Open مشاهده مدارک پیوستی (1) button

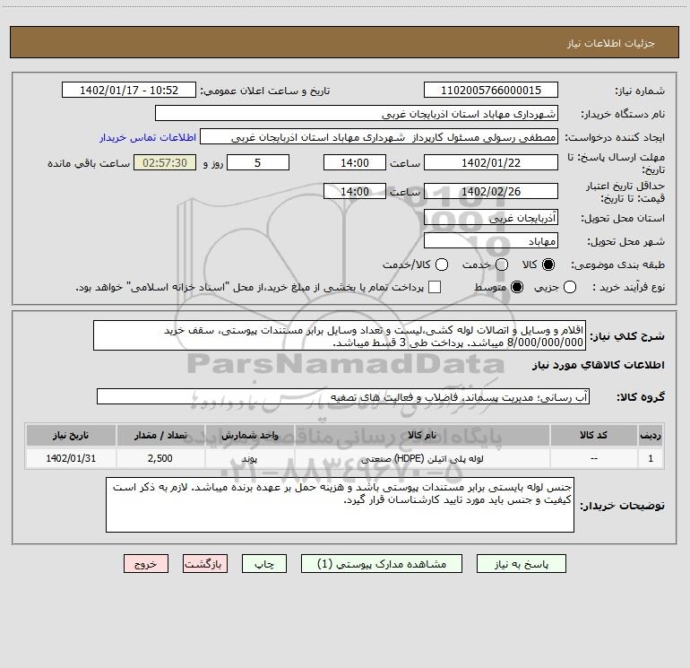click(382, 564)
